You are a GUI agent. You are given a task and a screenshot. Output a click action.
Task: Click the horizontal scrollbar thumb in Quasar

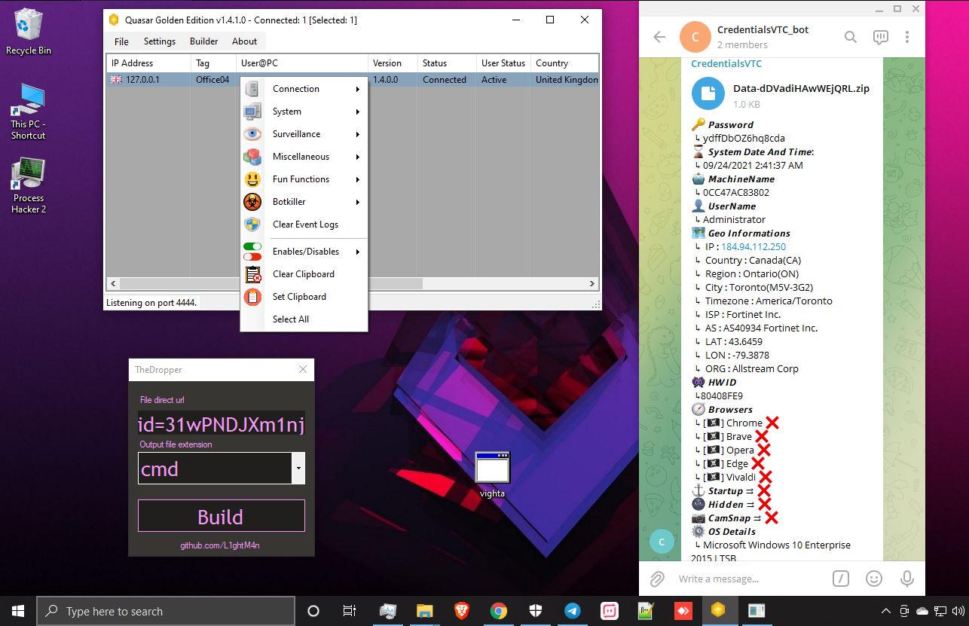coord(271,284)
